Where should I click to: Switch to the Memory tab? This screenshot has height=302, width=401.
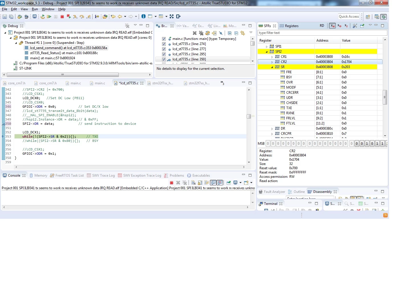tap(38, 176)
